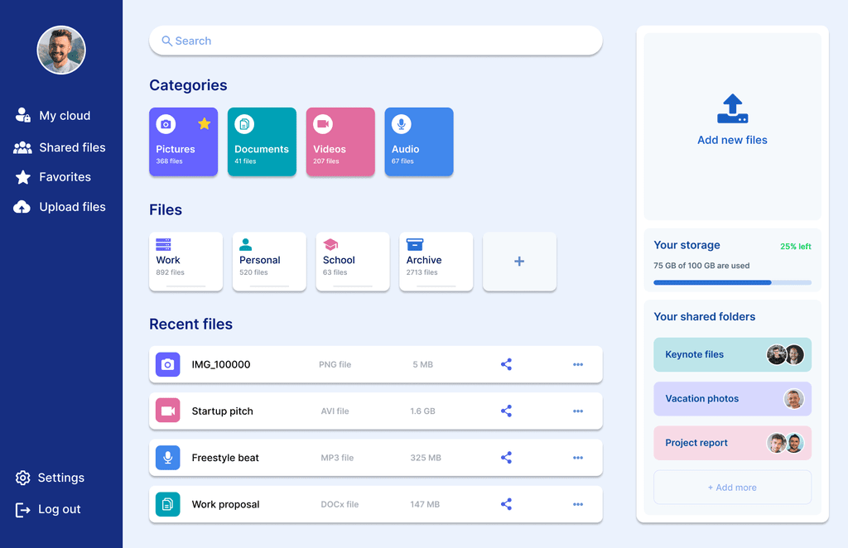Viewport: 848px width, 548px height.
Task: Open the Freestyle beat file
Action: click(376, 458)
